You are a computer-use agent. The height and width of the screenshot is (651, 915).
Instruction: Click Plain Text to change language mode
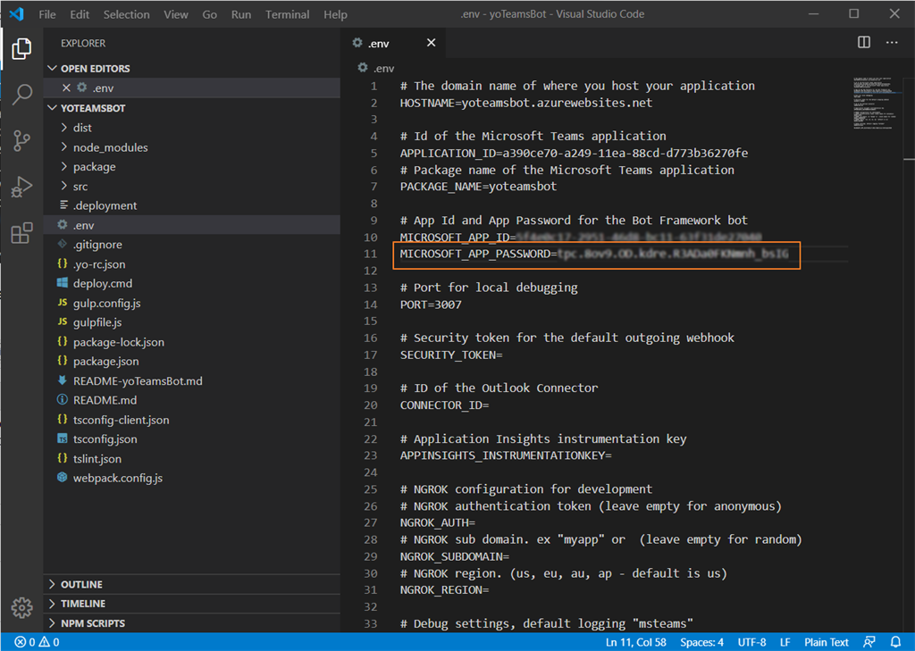coord(826,641)
